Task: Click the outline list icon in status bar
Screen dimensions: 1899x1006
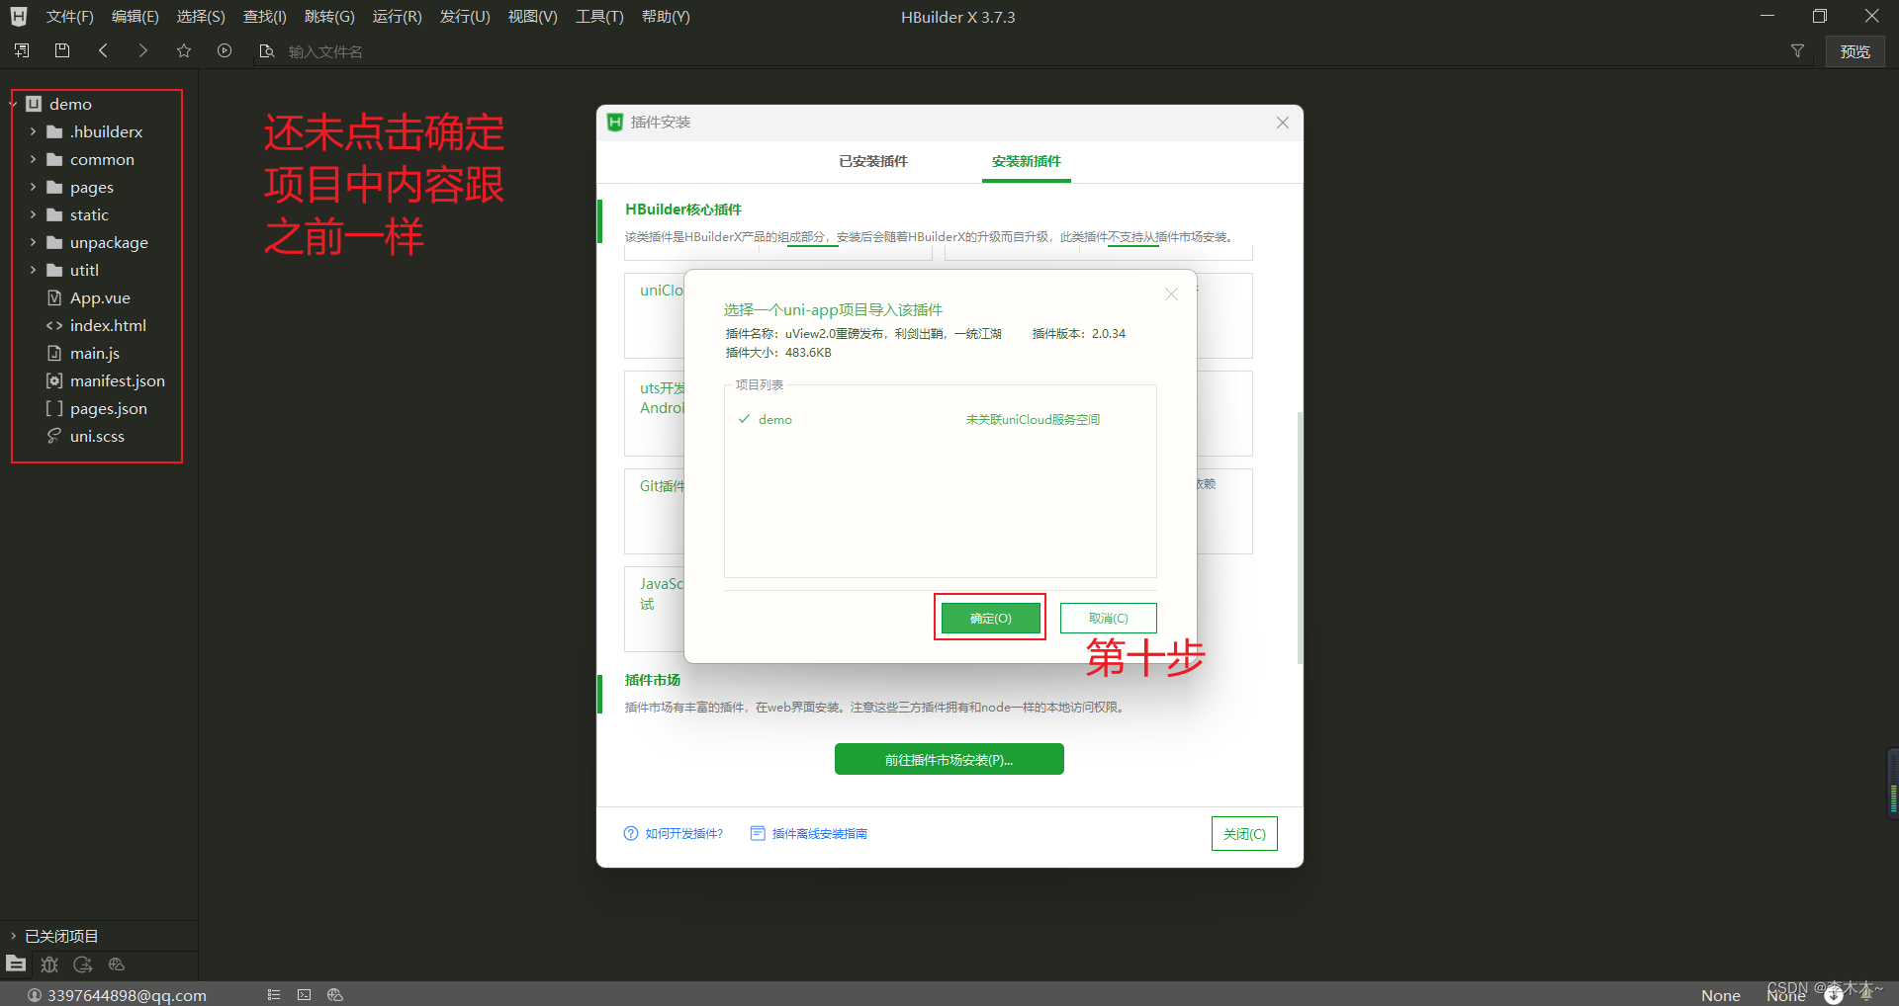Action: 274,995
